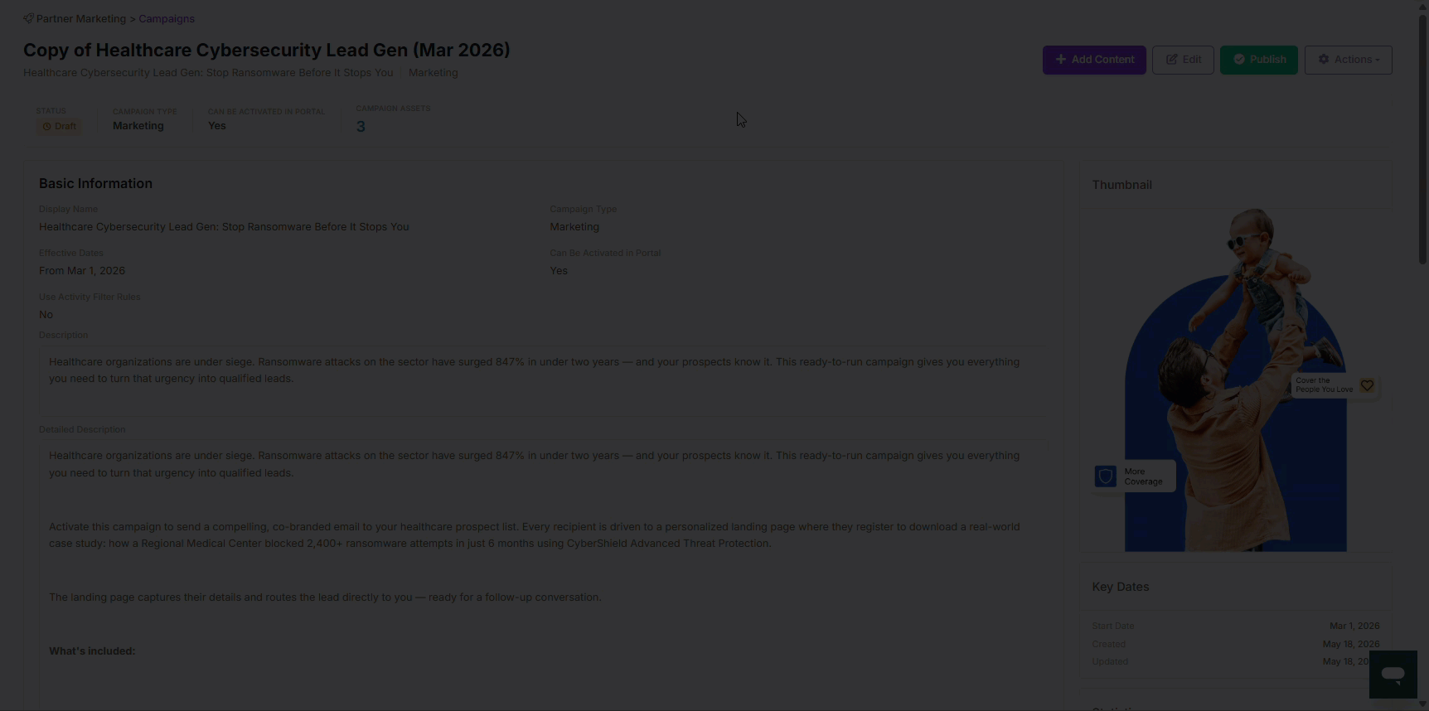Click the Key Dates heading
The image size is (1429, 711).
[1120, 587]
